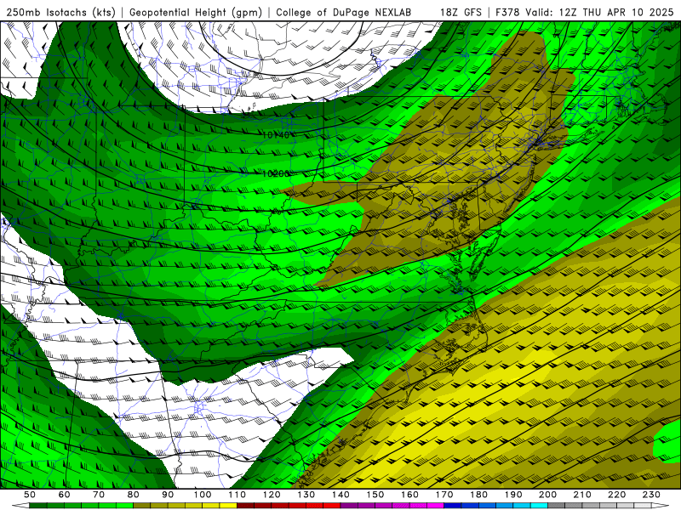Image resolution: width=681 pixels, height=510 pixels.
Task: Select the darkest green swatch under 50
Action: pos(37,505)
